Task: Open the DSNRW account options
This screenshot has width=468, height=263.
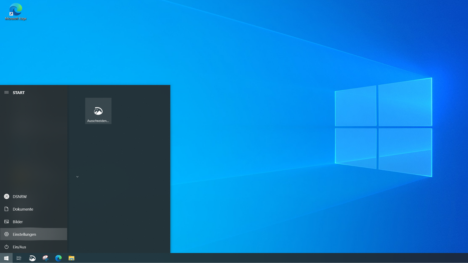Action: click(20, 197)
